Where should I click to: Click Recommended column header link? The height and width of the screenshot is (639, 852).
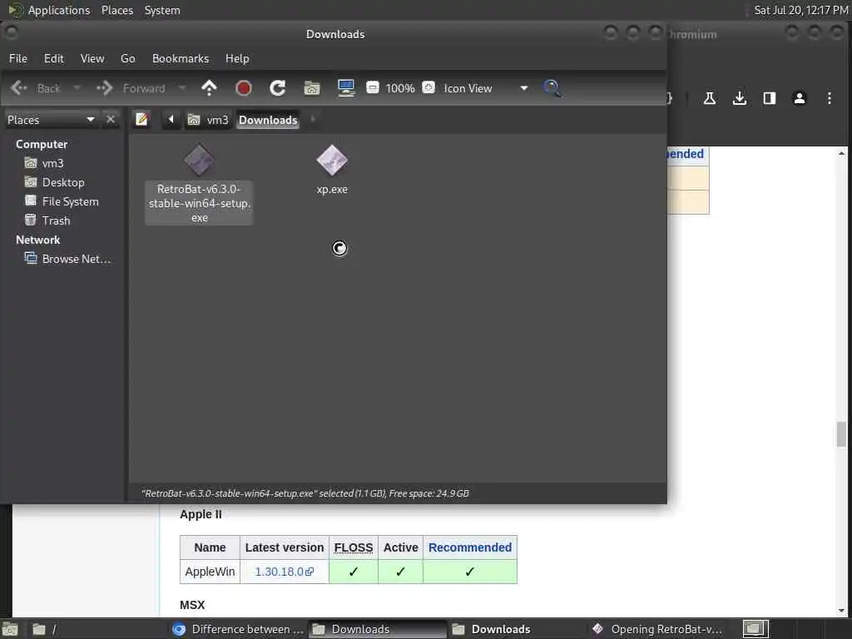(470, 547)
